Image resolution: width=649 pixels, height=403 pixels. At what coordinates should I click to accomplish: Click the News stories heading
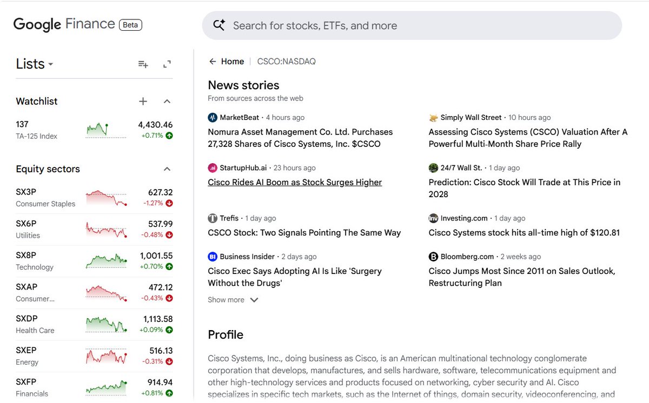click(x=243, y=85)
